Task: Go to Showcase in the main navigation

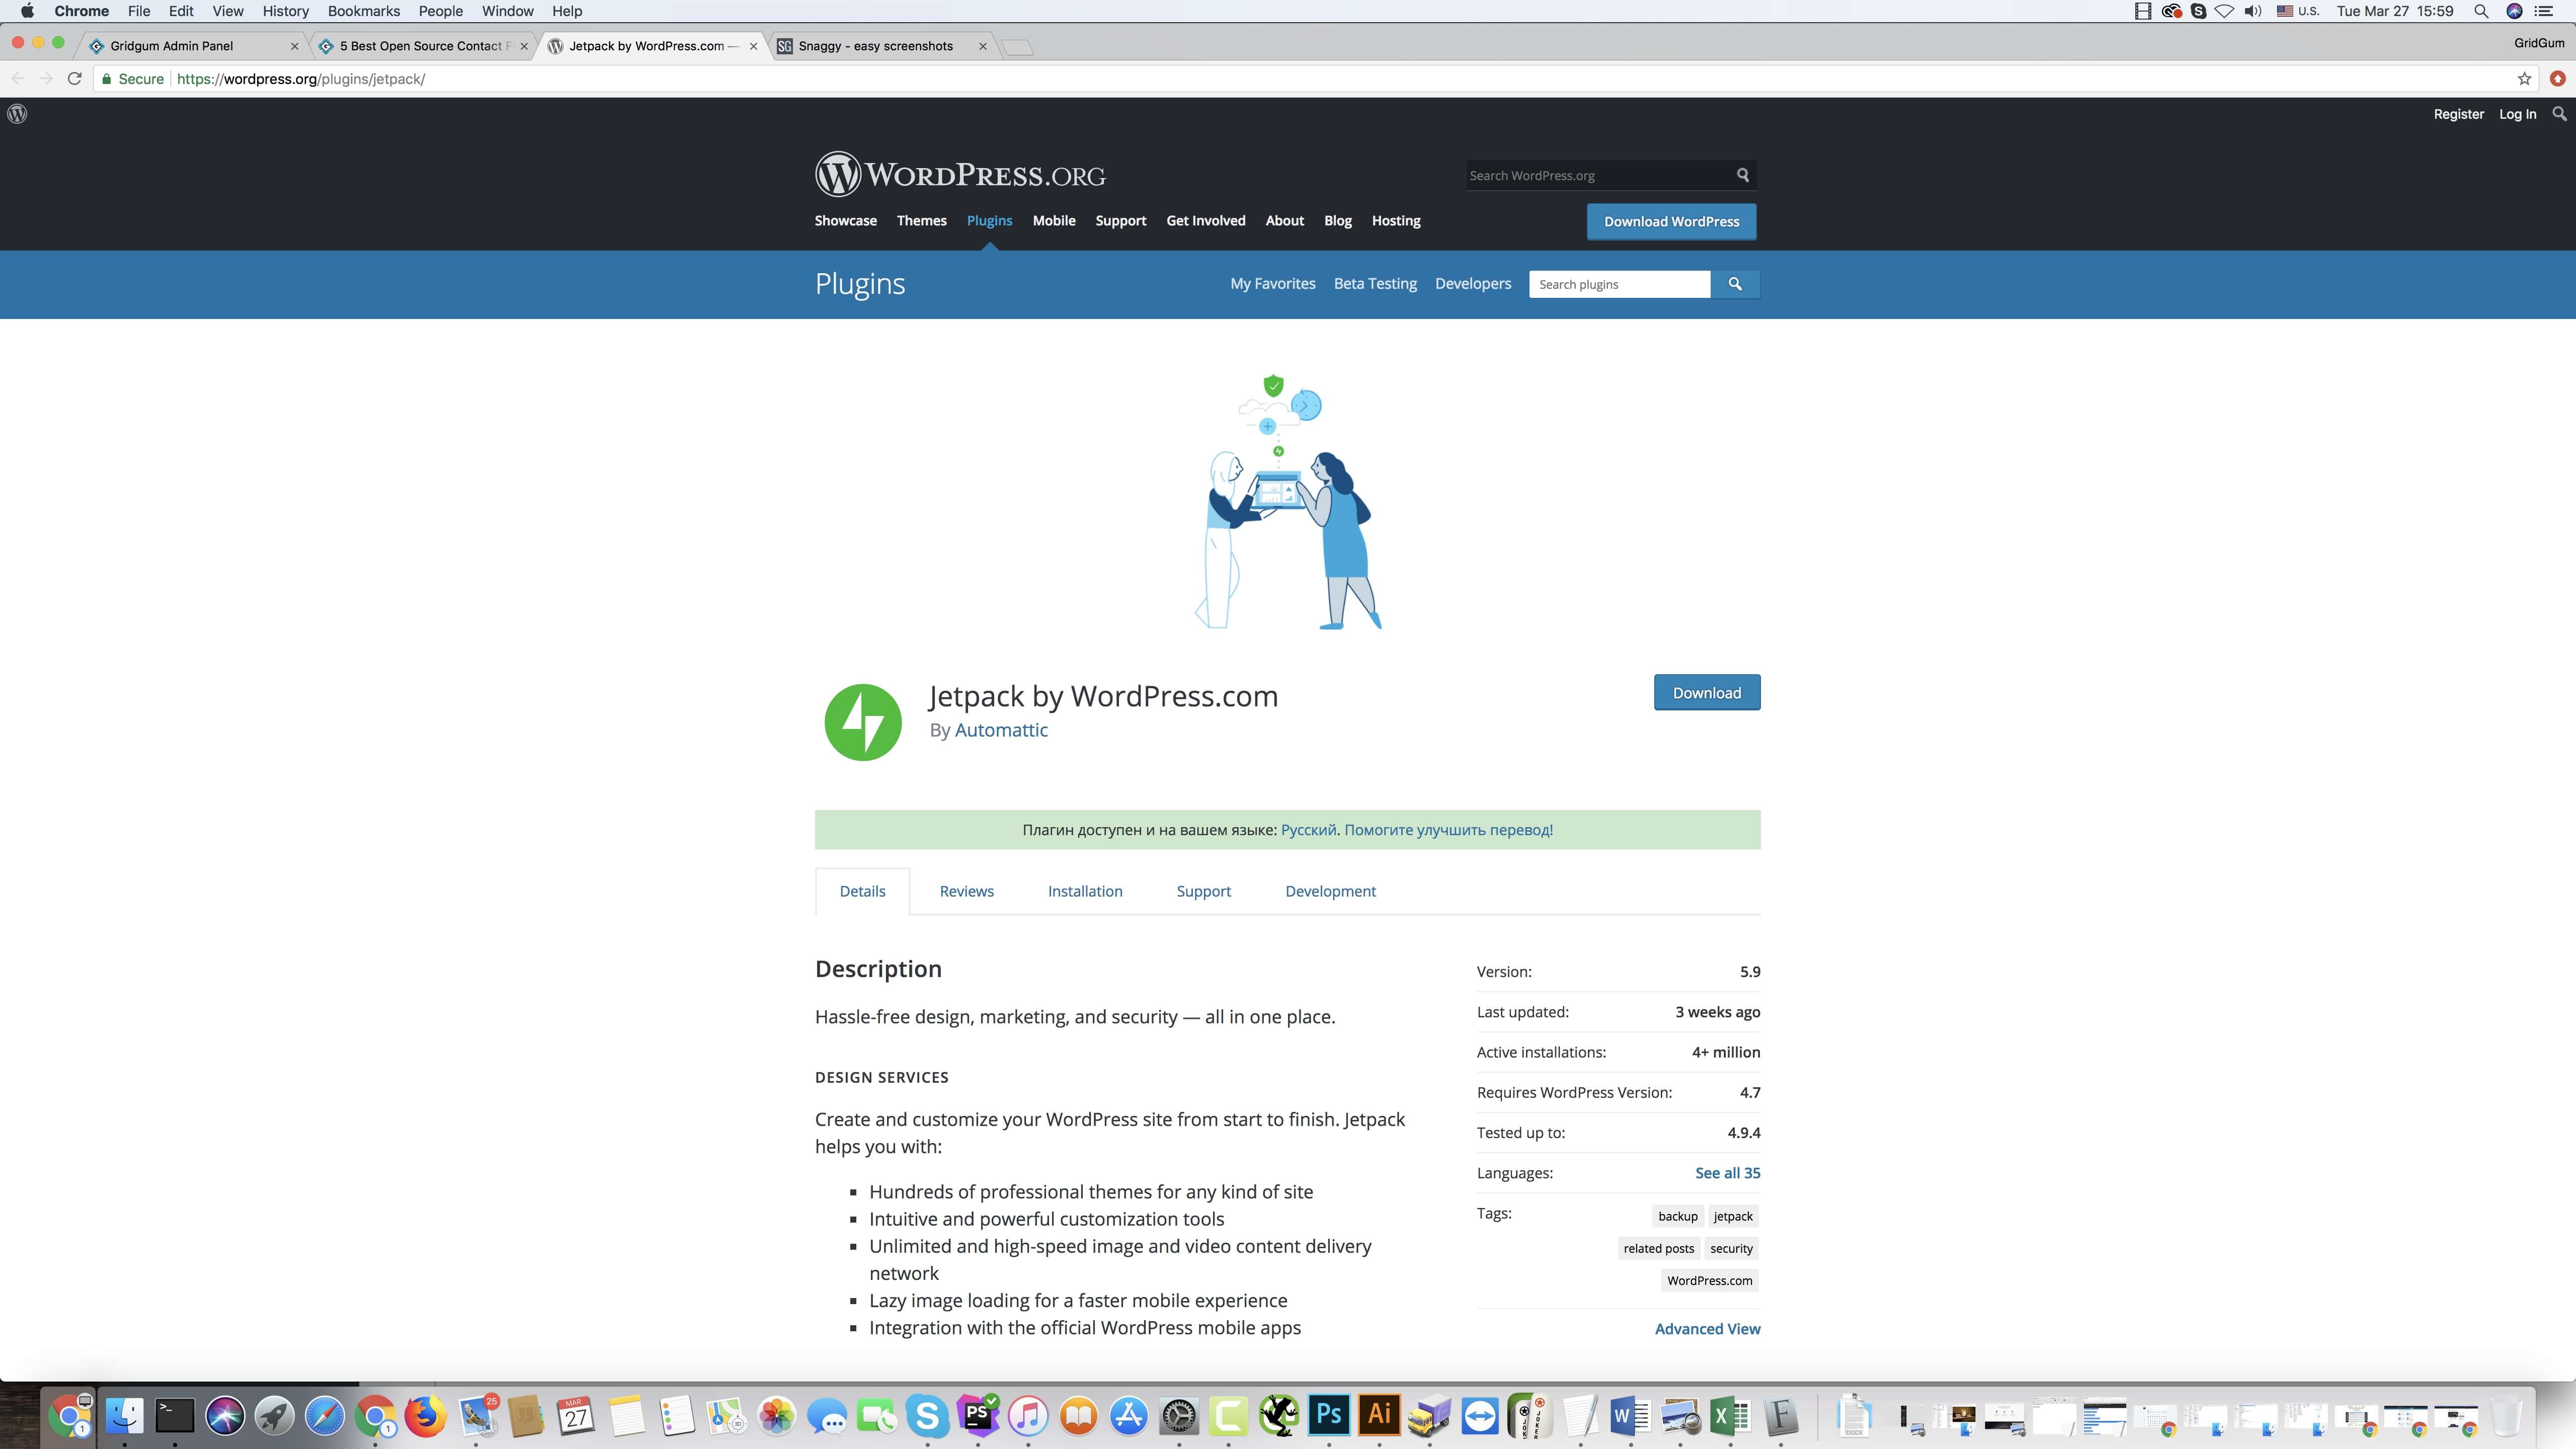Action: click(845, 221)
